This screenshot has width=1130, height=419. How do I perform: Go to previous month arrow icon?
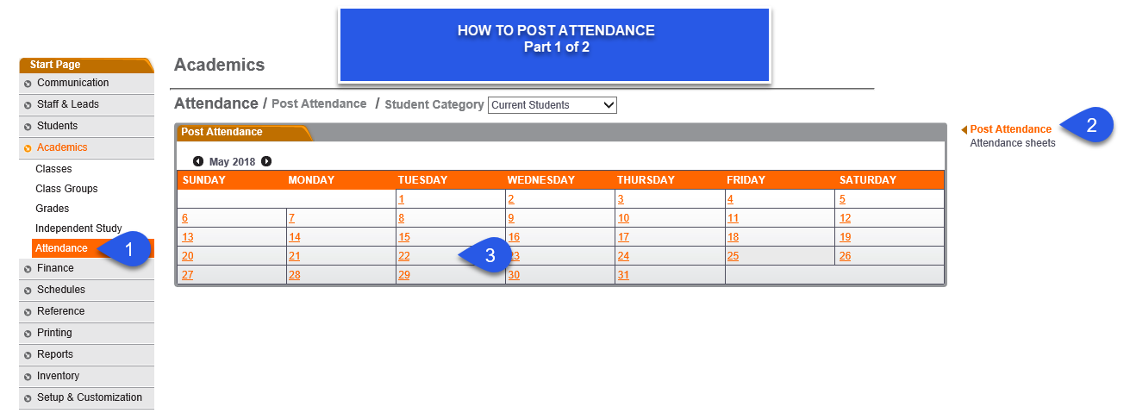[198, 161]
